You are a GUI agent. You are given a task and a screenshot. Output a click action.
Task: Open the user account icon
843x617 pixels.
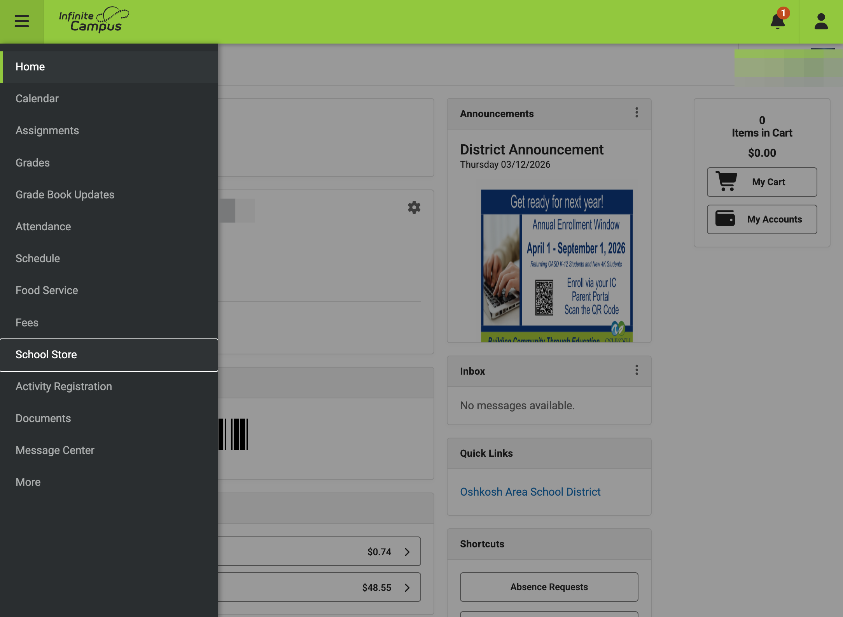(x=821, y=21)
